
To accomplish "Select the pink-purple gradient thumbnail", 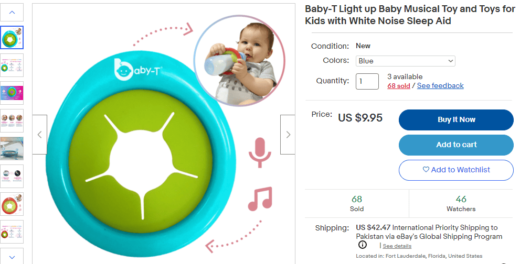I will (x=12, y=93).
